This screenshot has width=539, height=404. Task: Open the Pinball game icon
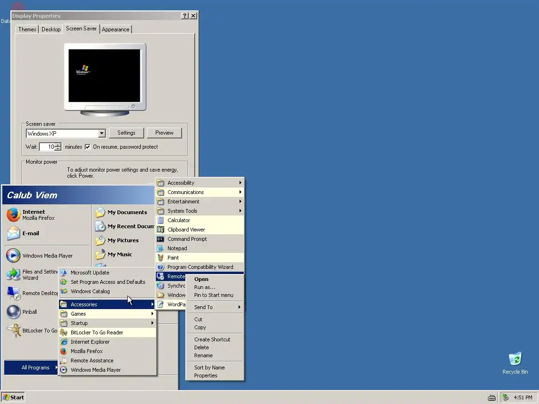pos(14,312)
